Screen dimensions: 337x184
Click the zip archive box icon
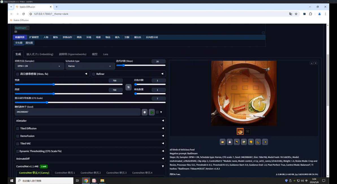[237, 142]
